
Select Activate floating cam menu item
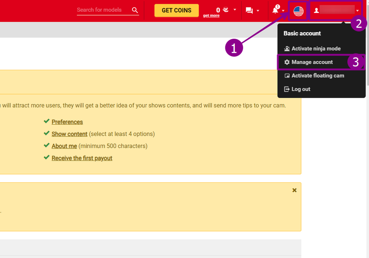tap(317, 76)
